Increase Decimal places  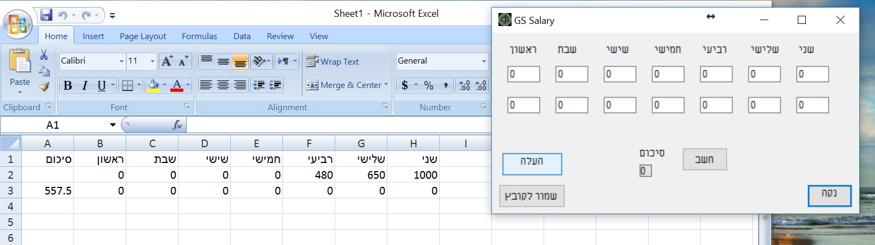pos(465,85)
